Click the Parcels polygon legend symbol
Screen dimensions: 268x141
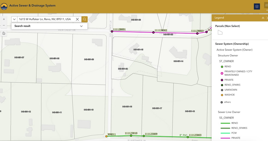coord(220,32)
